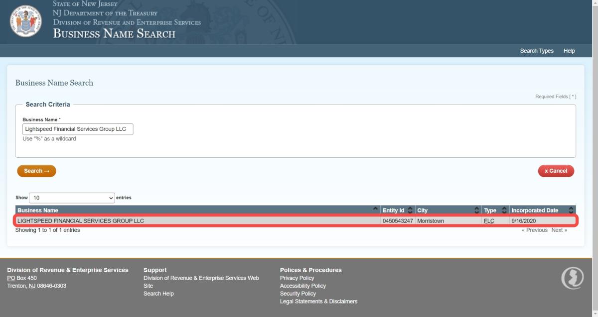Sort results by Business Name column arrow

(375, 210)
